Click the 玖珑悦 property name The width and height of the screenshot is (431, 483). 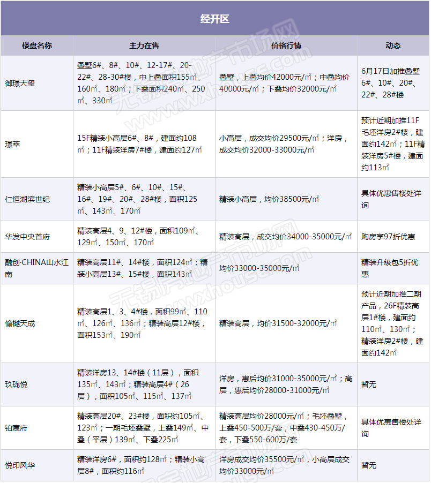[x=17, y=384]
